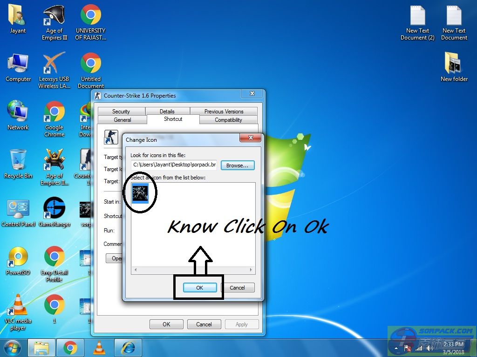This screenshot has width=477, height=357.
Task: Click the icon file path field
Action: tap(174, 165)
